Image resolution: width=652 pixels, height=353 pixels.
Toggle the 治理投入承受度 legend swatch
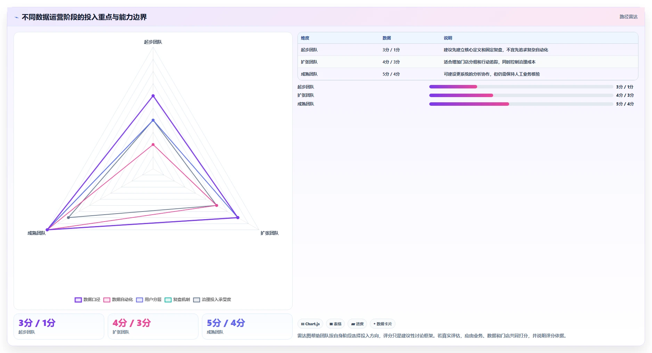tap(196, 300)
